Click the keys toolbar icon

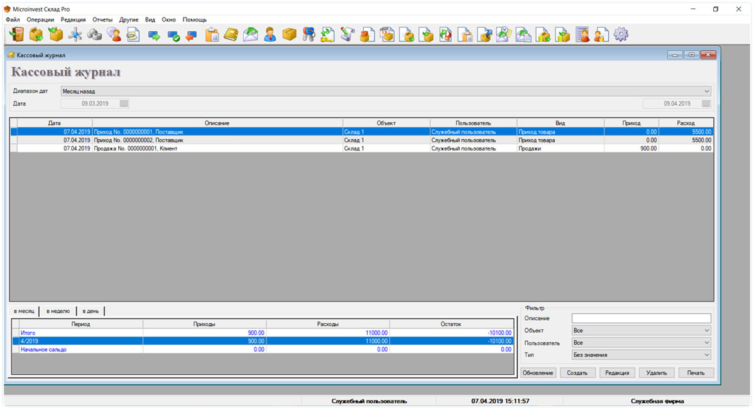(308, 35)
